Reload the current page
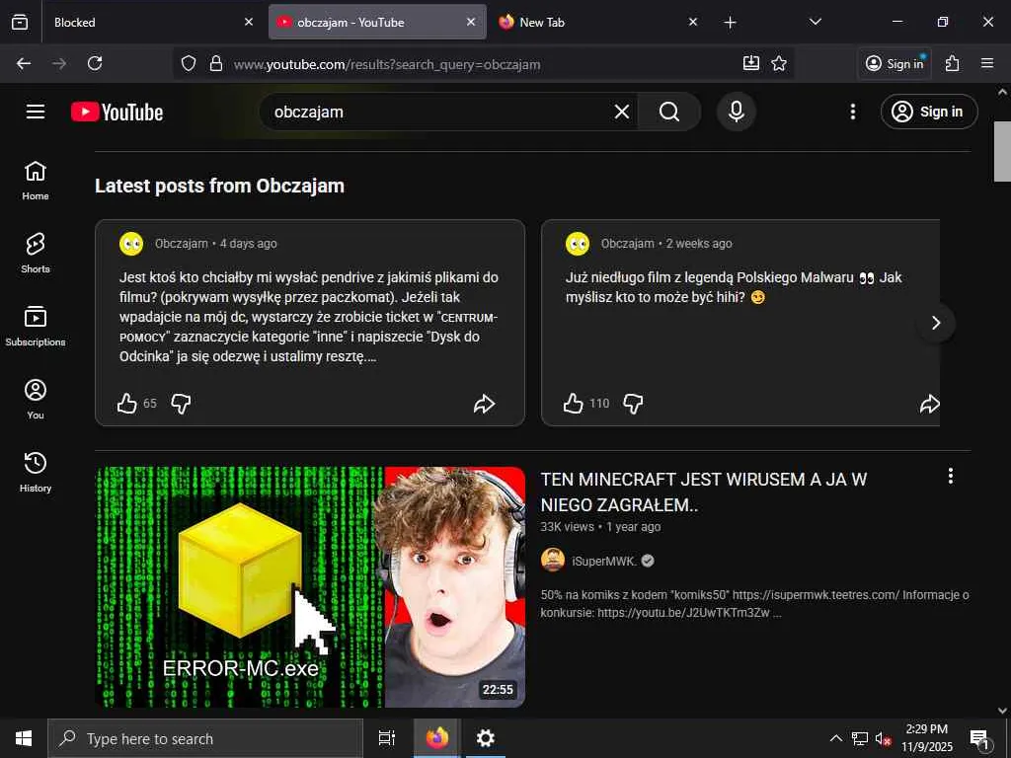Screen dimensions: 1011x758 click(95, 63)
